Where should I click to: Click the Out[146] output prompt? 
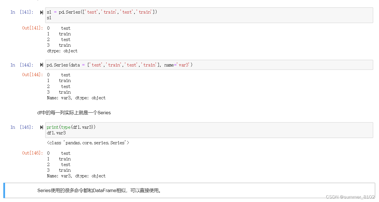pyautogui.click(x=33, y=153)
